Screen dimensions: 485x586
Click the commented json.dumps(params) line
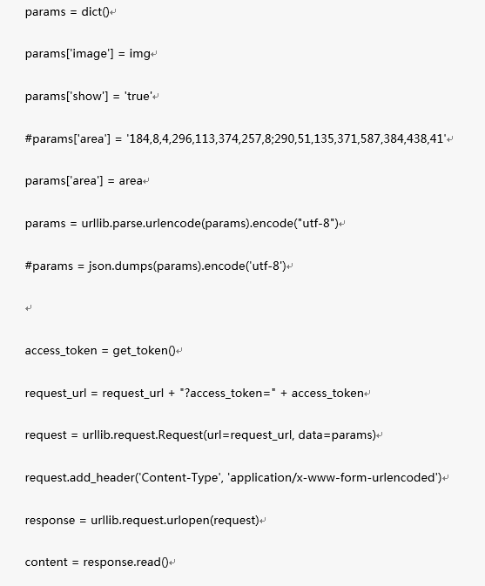tap(156, 266)
